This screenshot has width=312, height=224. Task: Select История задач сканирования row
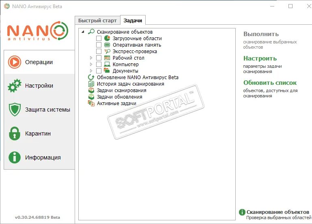tap(131, 84)
